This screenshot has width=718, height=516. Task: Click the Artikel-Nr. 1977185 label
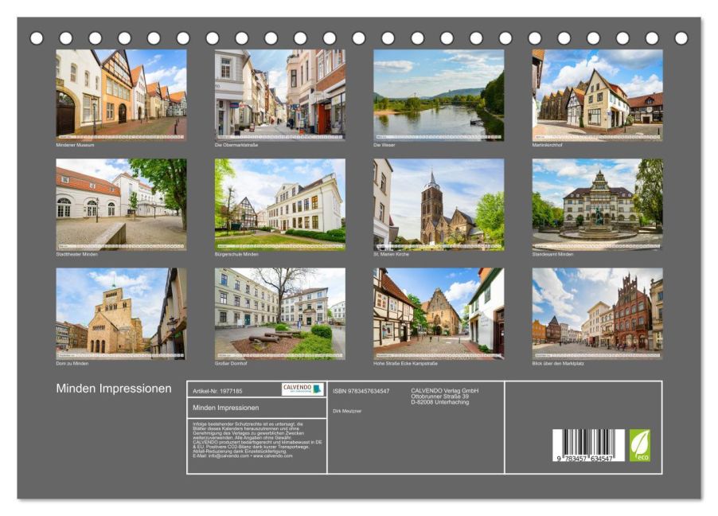click(x=219, y=392)
